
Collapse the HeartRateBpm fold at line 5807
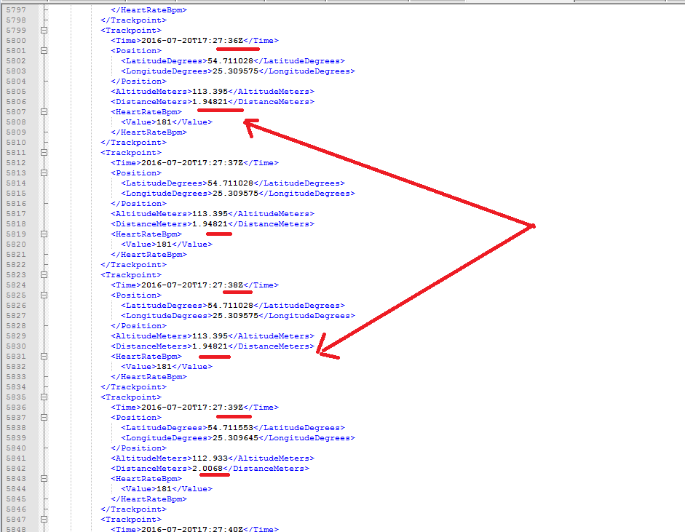(x=44, y=112)
